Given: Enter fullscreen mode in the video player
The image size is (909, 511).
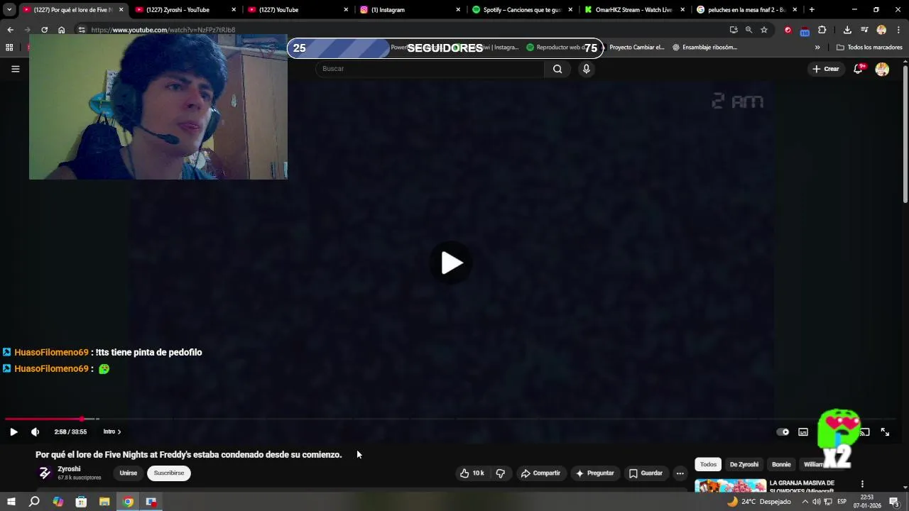Looking at the screenshot, I should [x=885, y=432].
